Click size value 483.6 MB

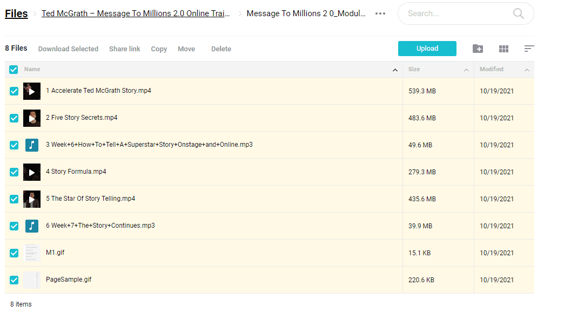422,118
